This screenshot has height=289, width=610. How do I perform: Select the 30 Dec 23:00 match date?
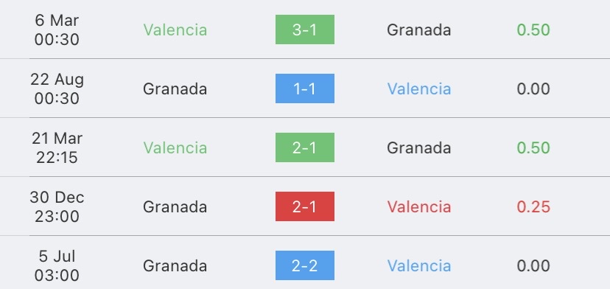[57, 206]
